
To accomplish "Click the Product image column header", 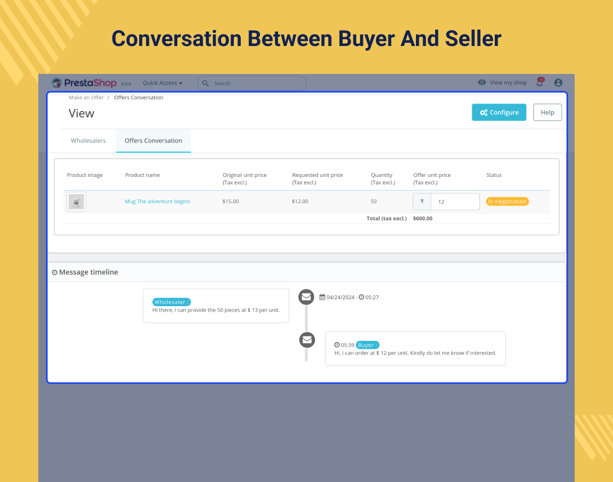I will point(84,175).
